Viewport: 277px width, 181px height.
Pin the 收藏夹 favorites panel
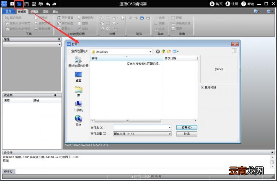click(x=55, y=95)
